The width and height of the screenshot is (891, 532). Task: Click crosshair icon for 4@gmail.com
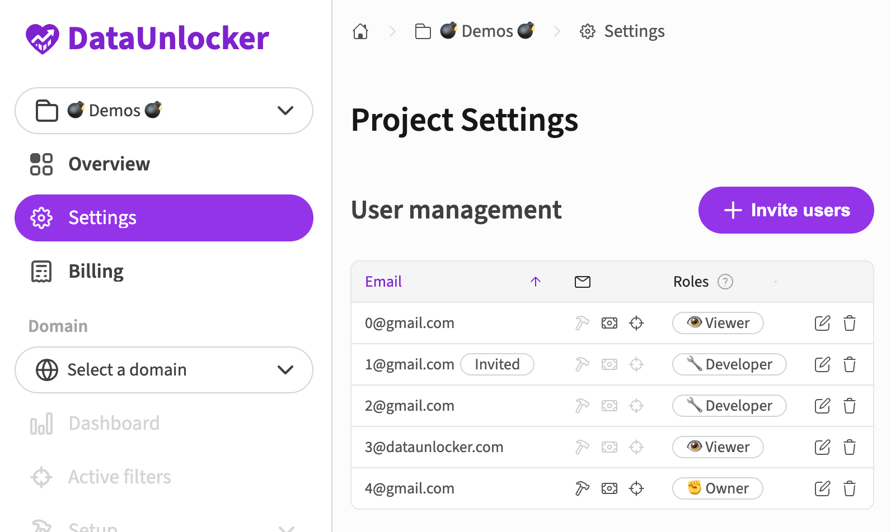point(636,488)
